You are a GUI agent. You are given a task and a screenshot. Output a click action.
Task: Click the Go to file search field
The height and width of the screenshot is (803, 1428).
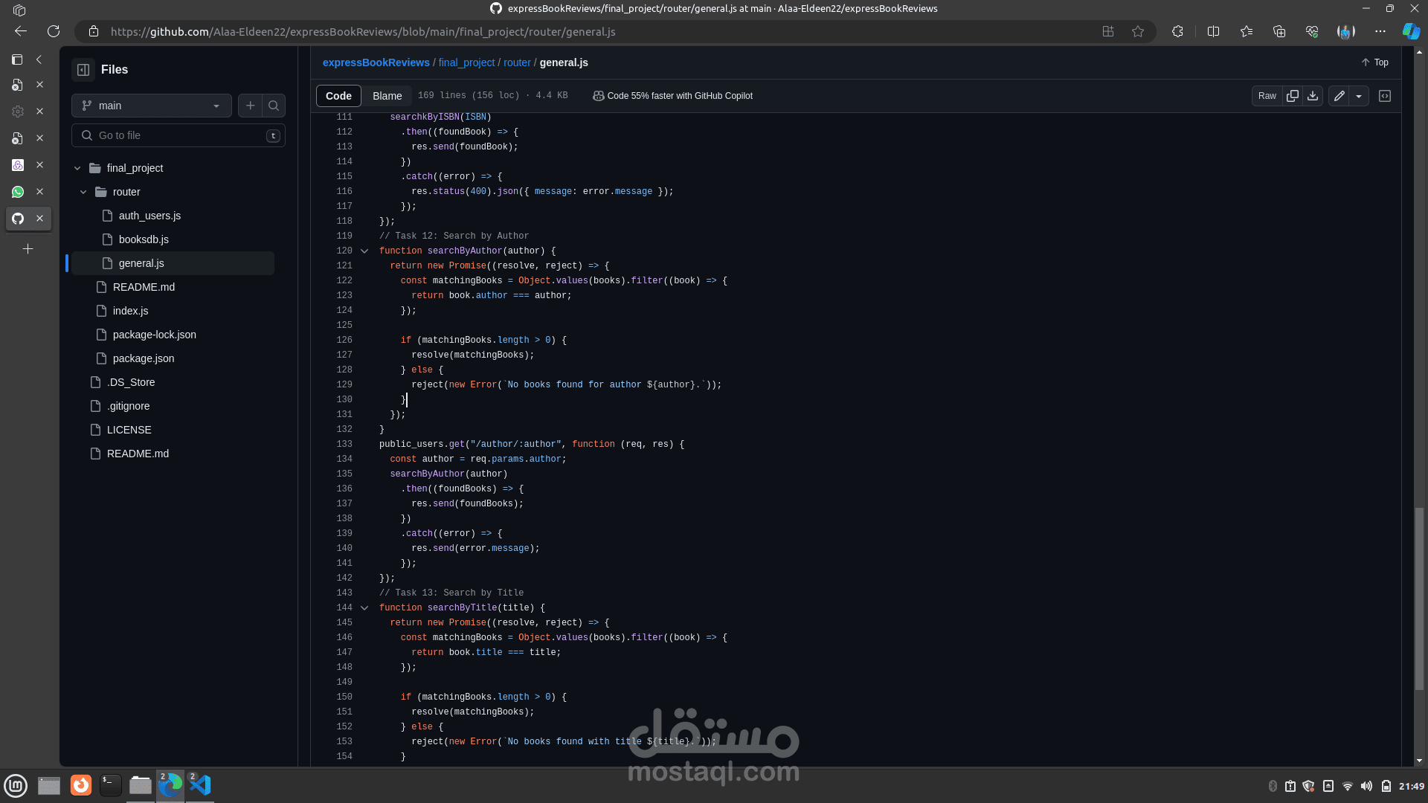click(178, 135)
